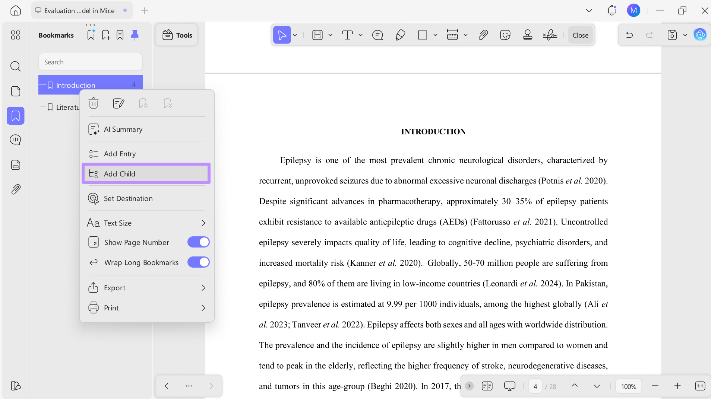Click the Bookmarks search field

pyautogui.click(x=91, y=62)
